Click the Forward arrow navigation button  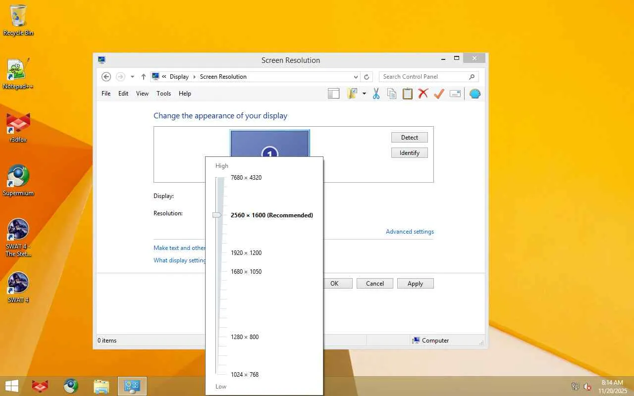(120, 77)
